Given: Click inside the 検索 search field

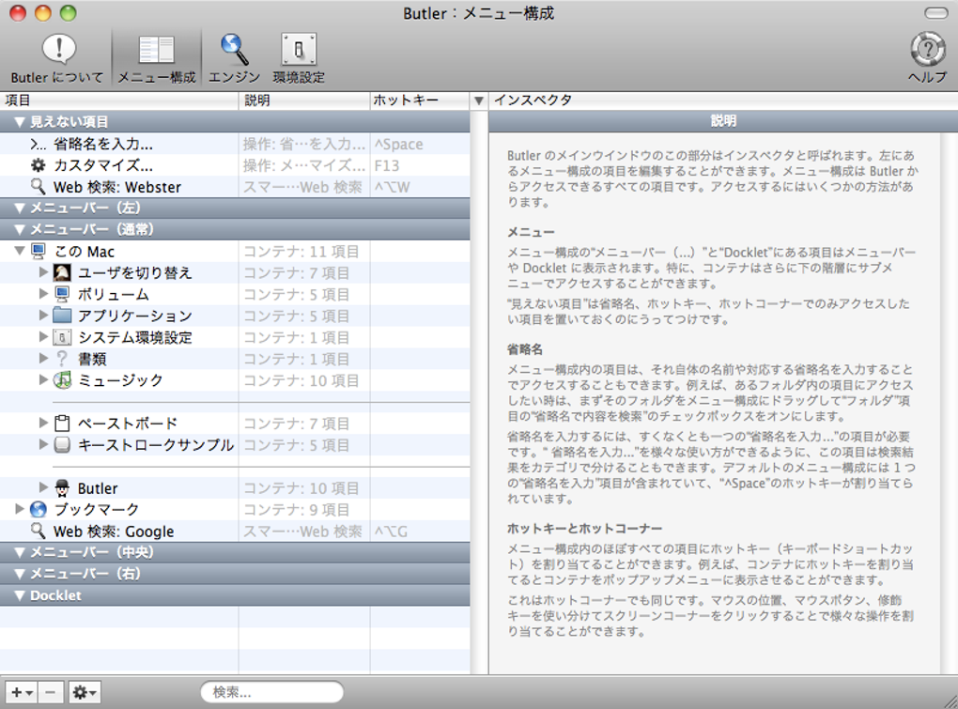Looking at the screenshot, I should click(x=270, y=691).
